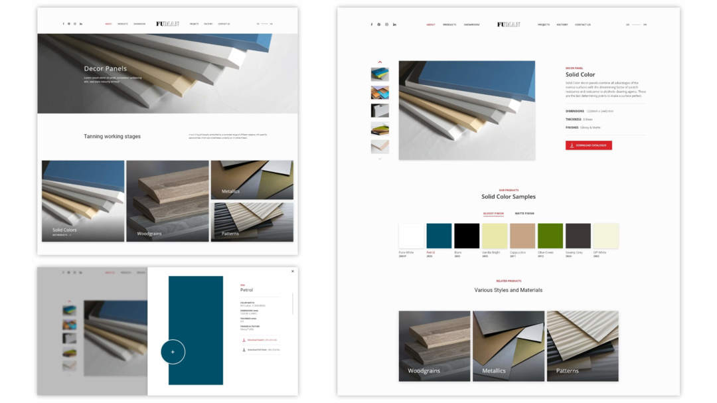The image size is (717, 403).
Task: Click the Petrol title in the popup
Action: [x=246, y=290]
